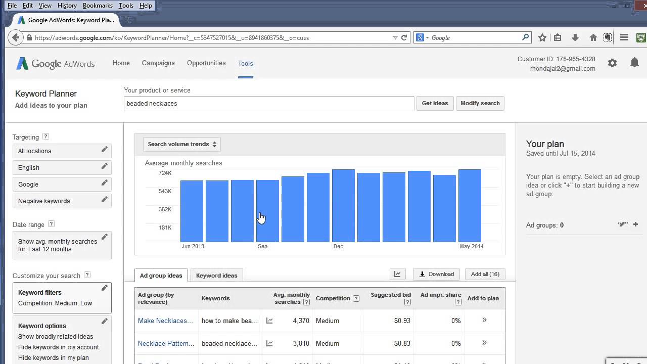Show trend chart for Necklace Pattern row

coord(269,343)
